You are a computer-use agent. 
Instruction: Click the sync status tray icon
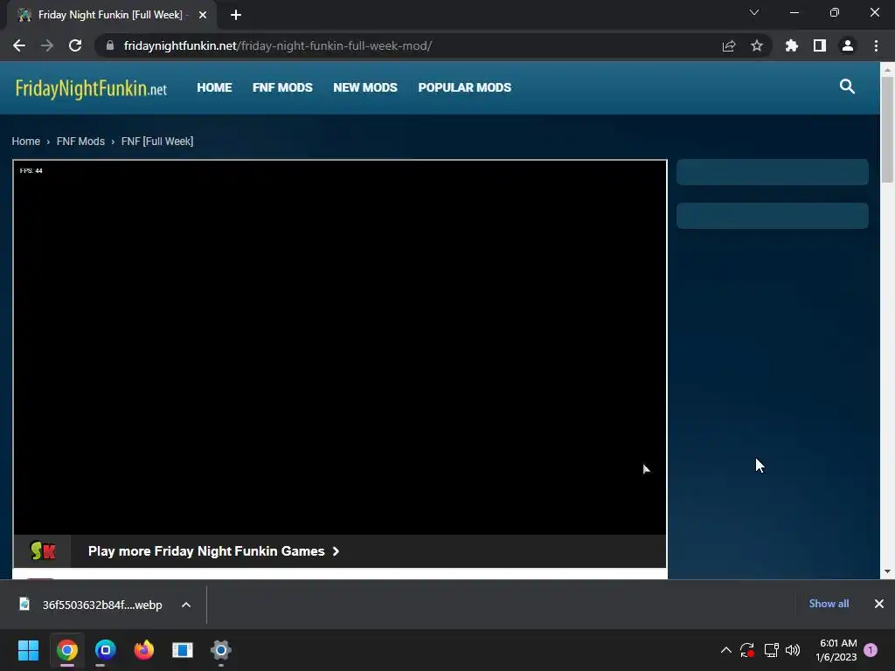[x=747, y=650]
